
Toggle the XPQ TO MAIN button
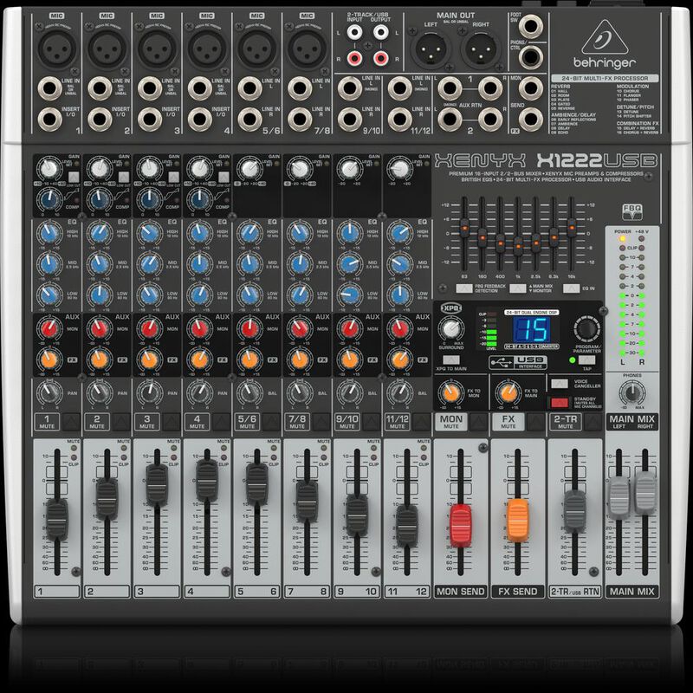coord(450,360)
